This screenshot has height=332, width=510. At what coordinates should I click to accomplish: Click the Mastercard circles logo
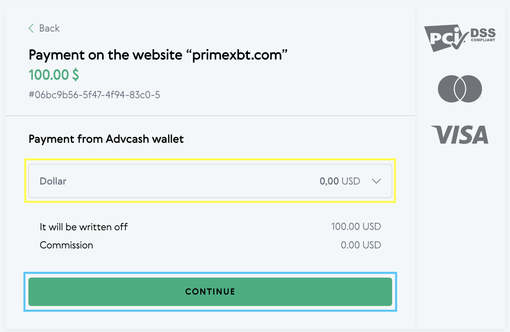pyautogui.click(x=460, y=89)
